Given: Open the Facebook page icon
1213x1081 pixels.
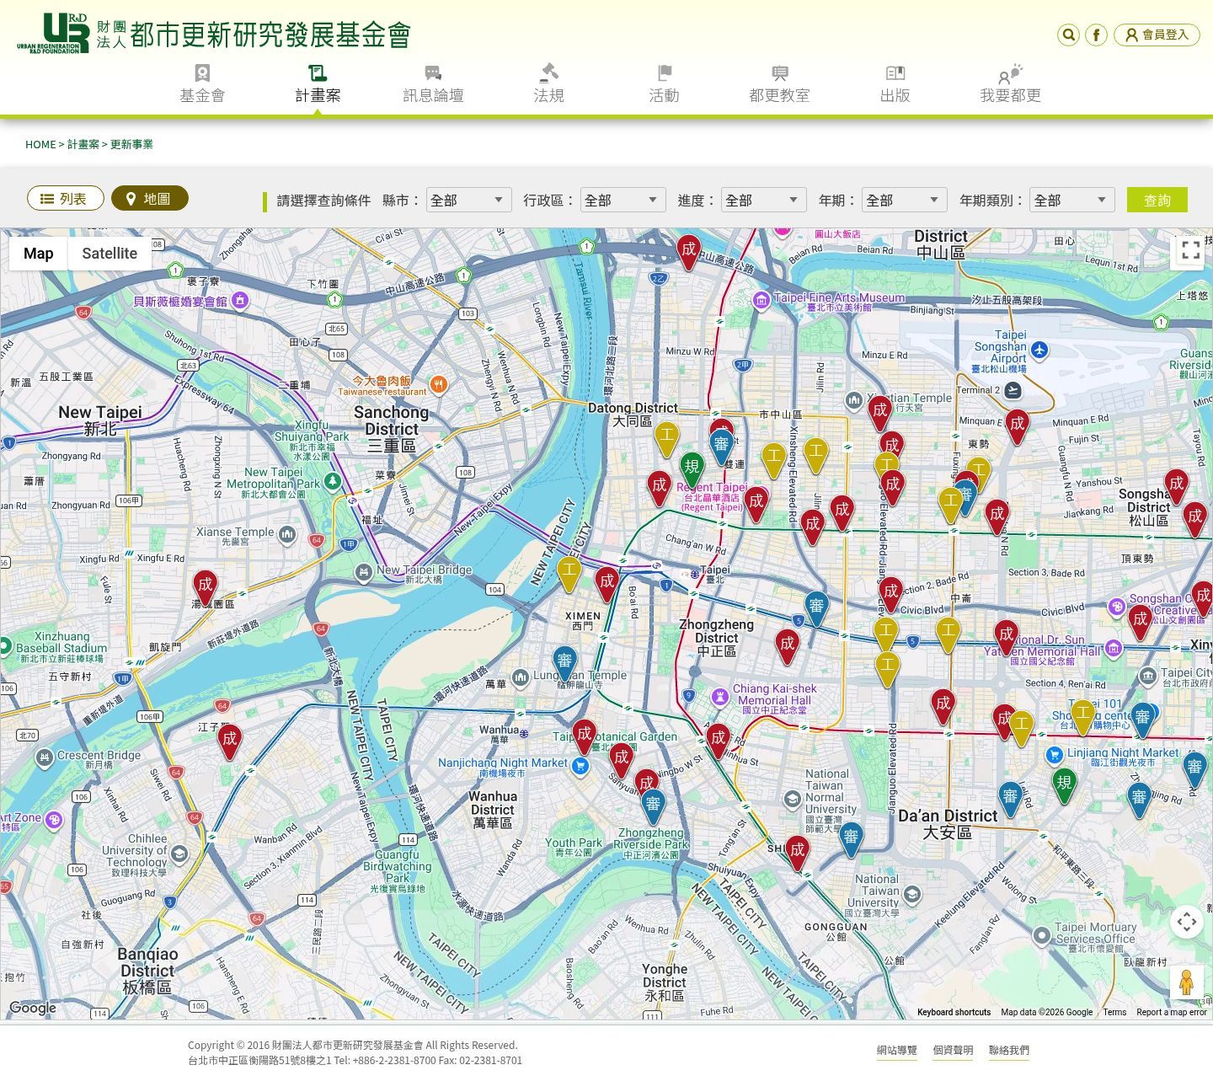Looking at the screenshot, I should (x=1096, y=35).
